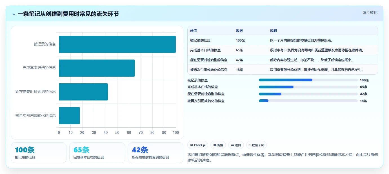Click the chart y-axis label 完成基本归档的信息
389x174 pixels.
pos(39,68)
